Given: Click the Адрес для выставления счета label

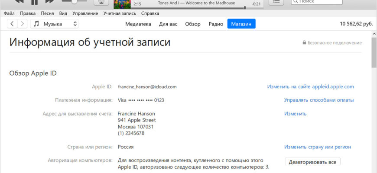Looking at the screenshot, I should coord(78,113).
